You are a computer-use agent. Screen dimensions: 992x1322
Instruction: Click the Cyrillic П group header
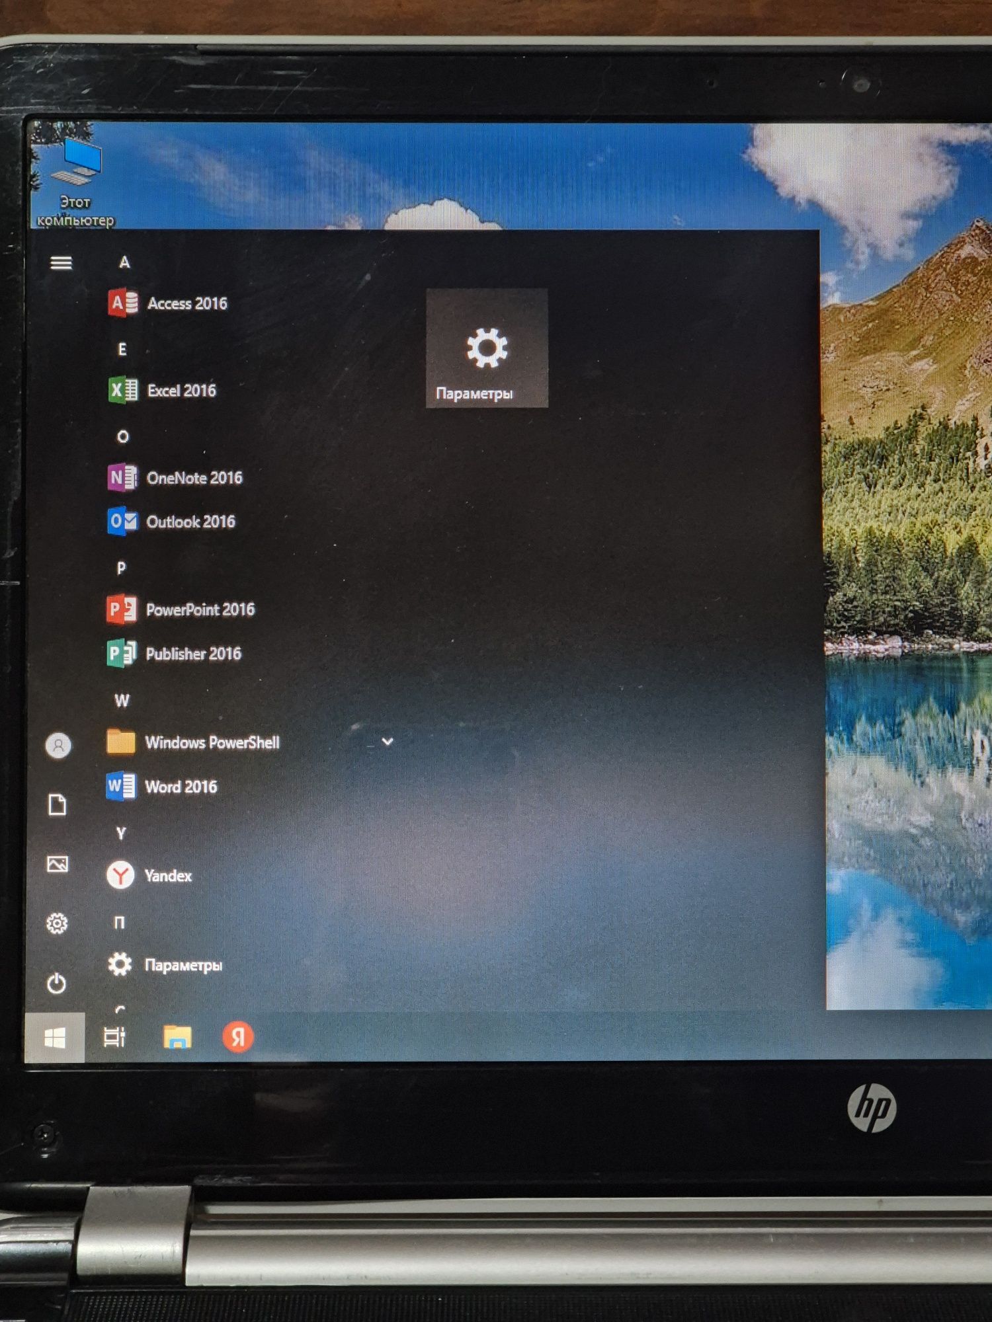click(120, 922)
